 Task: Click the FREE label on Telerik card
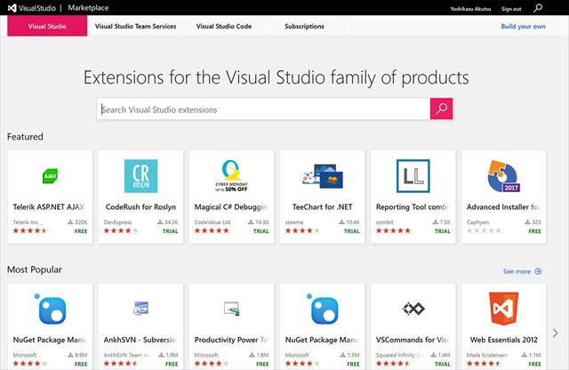click(x=81, y=231)
